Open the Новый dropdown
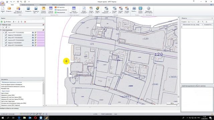Viewport: 214px width, 120px height. click(x=3, y=13)
